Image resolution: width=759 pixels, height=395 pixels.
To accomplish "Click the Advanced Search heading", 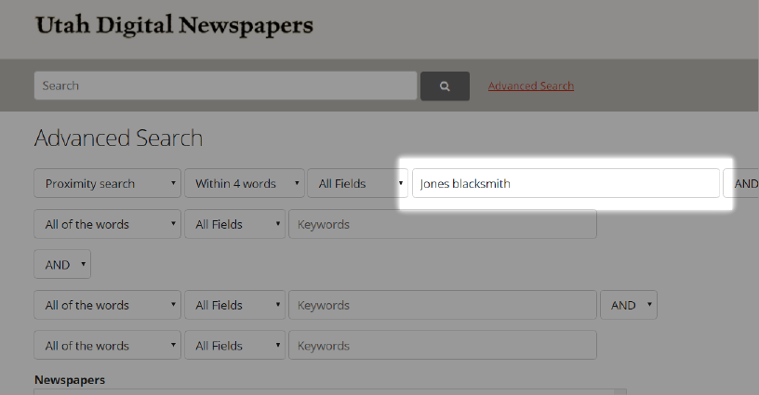I will tap(119, 138).
